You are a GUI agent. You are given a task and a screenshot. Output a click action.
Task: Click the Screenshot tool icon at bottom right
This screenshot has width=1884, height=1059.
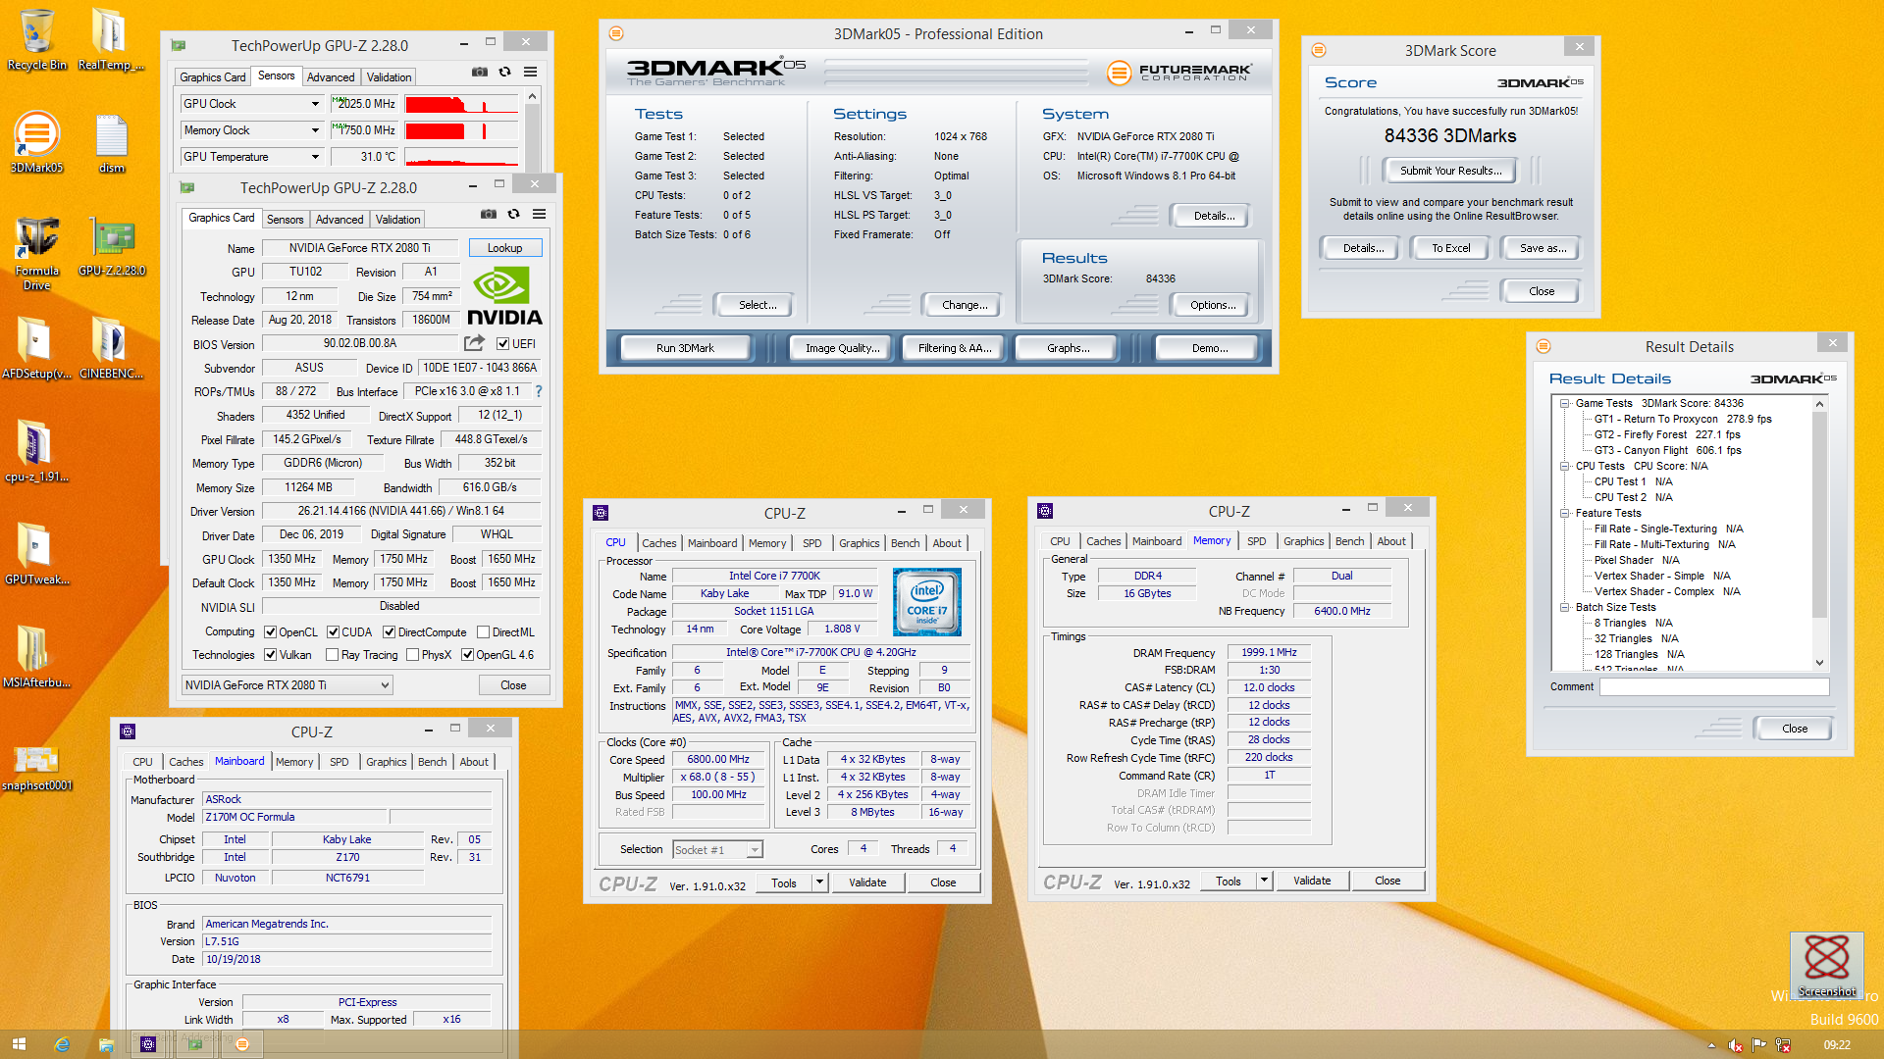pyautogui.click(x=1826, y=965)
